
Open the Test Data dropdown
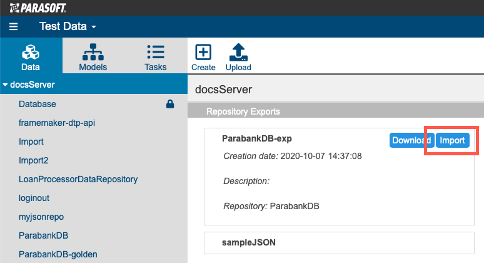coord(68,26)
